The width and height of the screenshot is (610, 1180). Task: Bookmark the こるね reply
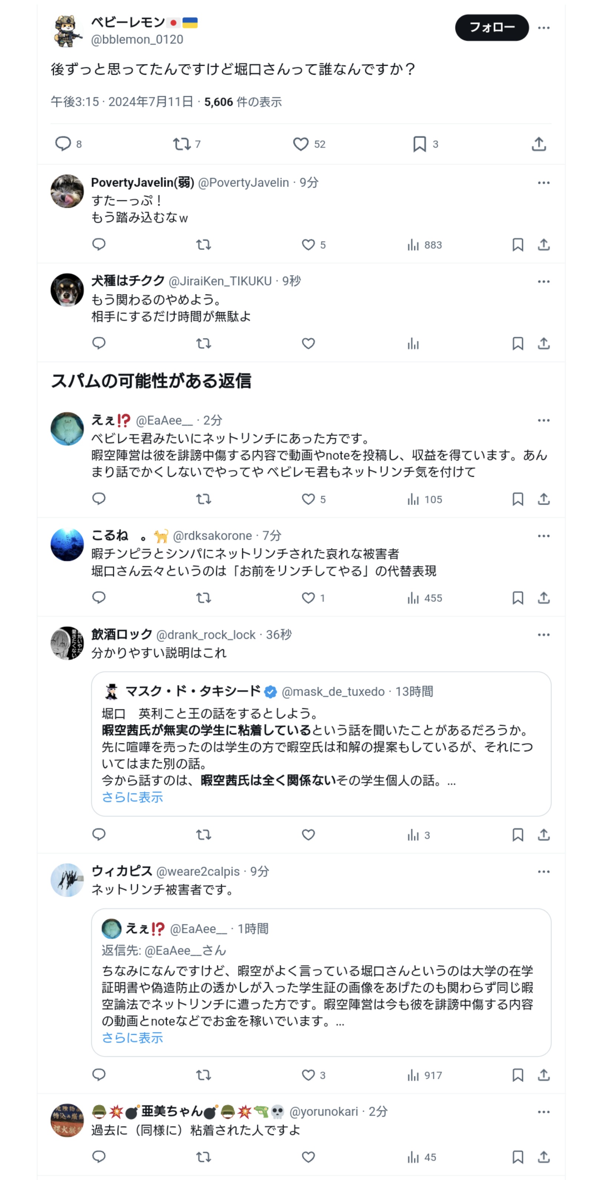[518, 597]
